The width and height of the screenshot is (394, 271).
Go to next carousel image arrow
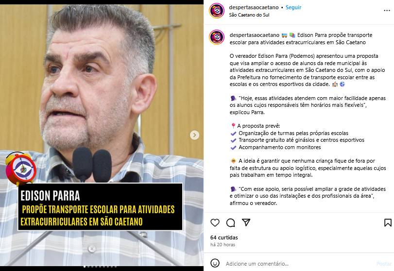pyautogui.click(x=194, y=135)
